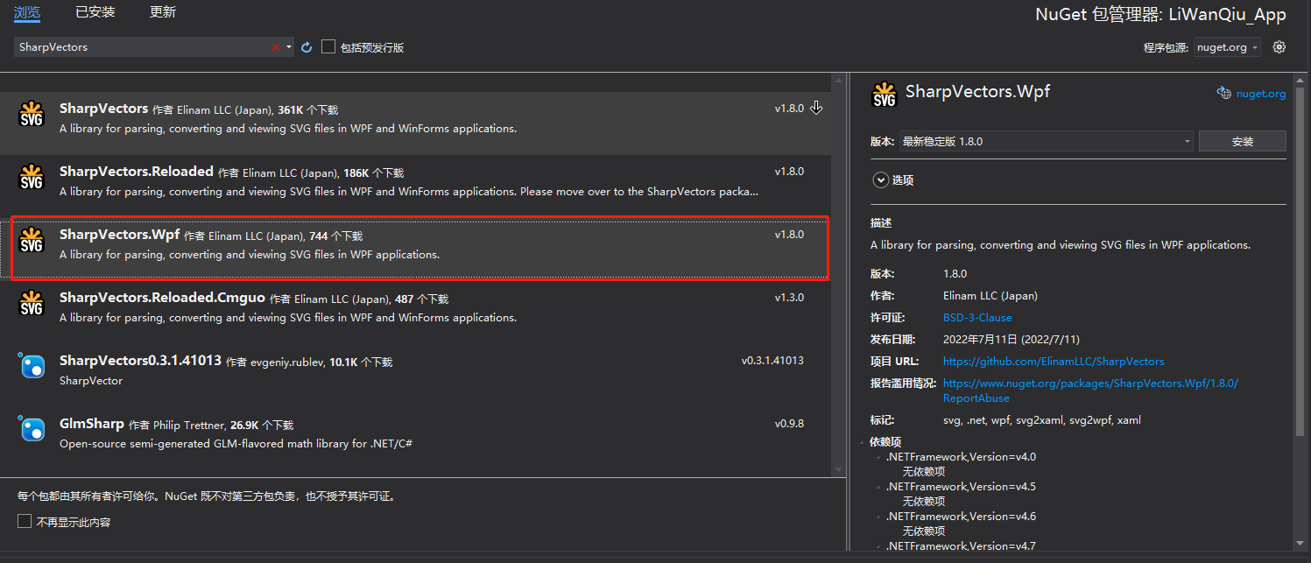Collapse .NETFramework v4.5 dependency node
This screenshot has height=563, width=1311.
pos(878,487)
